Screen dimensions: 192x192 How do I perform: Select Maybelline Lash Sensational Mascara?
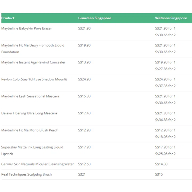(30, 96)
